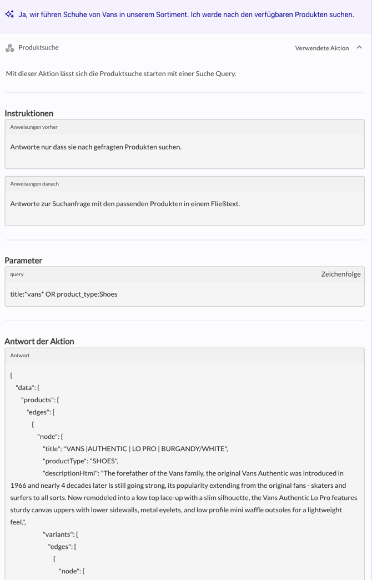Click the Produktsuche action title
The image size is (372, 580).
tap(38, 48)
